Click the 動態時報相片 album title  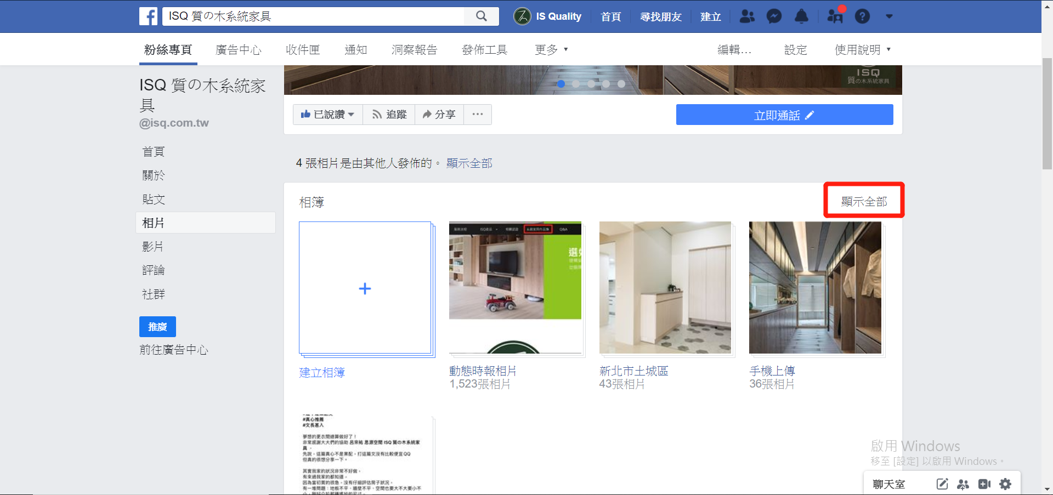click(x=483, y=371)
